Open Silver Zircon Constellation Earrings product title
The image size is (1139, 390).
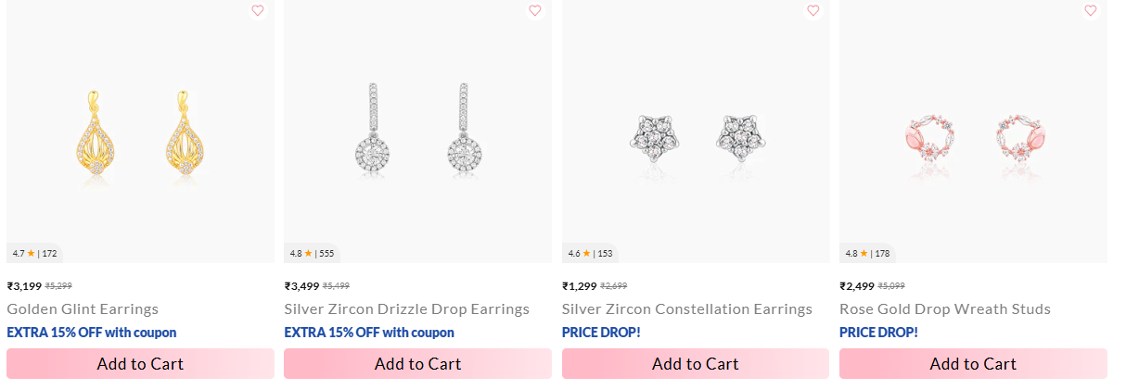(x=686, y=309)
